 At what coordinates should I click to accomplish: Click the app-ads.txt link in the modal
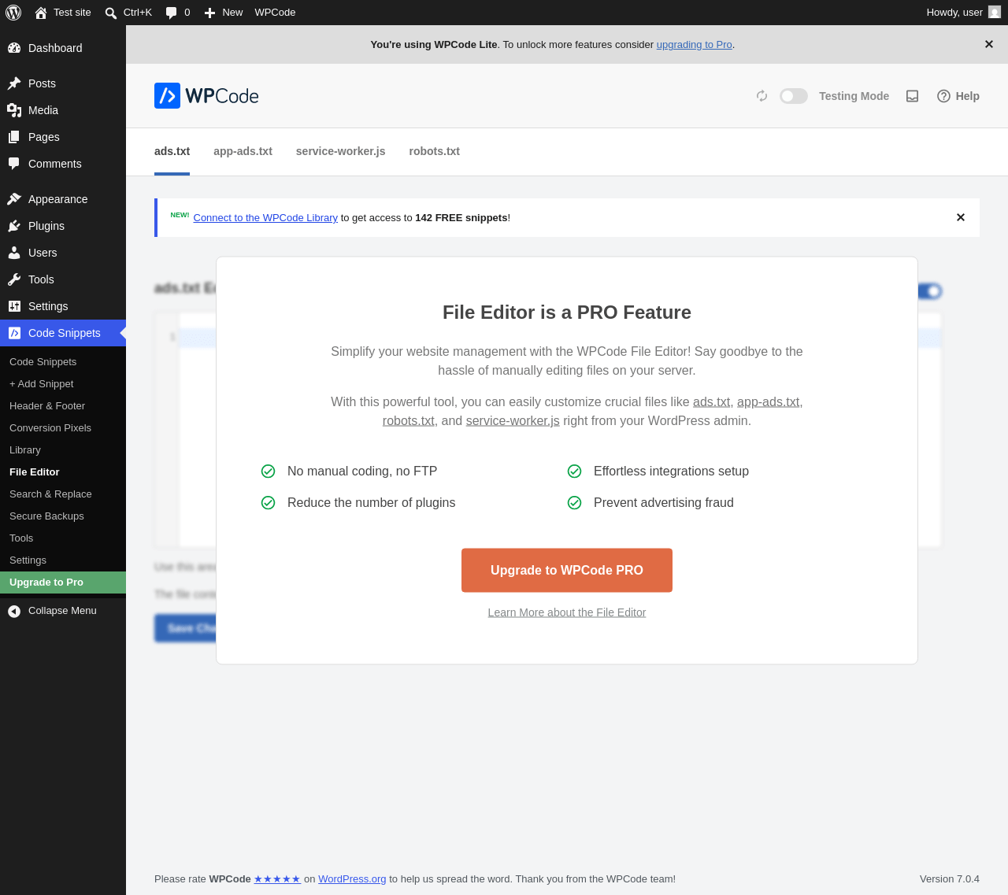pyautogui.click(x=768, y=401)
